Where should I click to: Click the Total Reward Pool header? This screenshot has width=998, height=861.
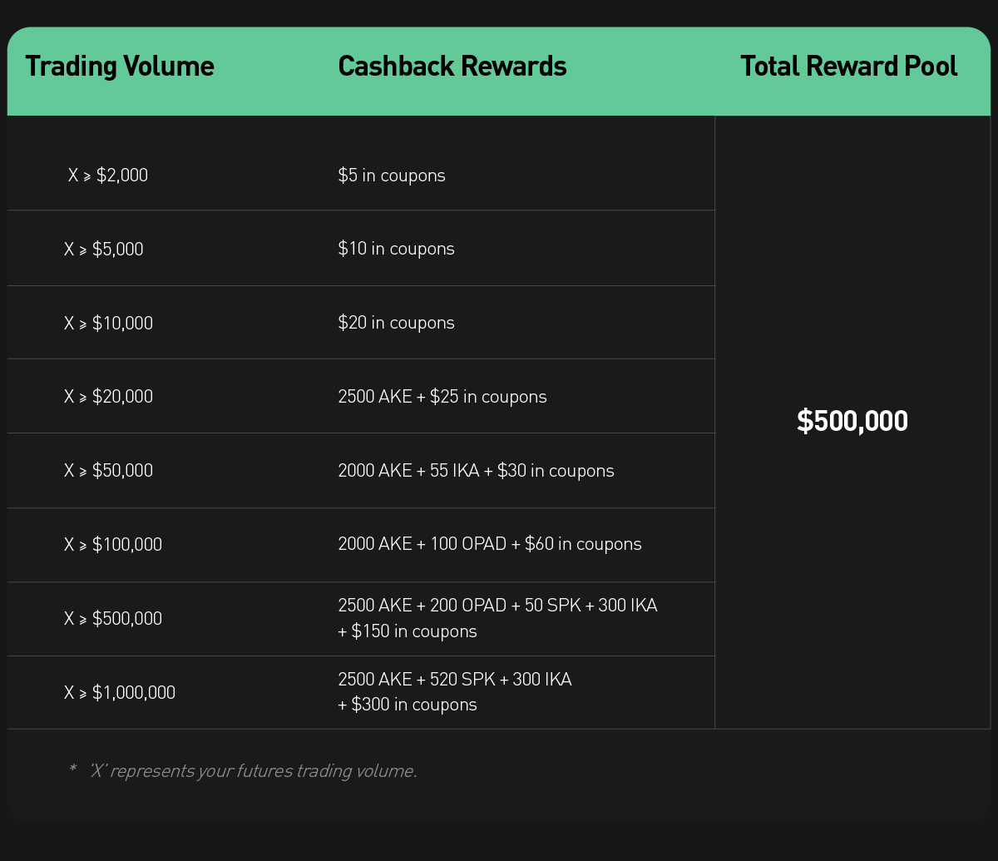848,67
